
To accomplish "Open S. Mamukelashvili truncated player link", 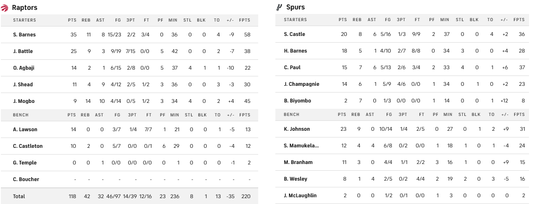I will [x=301, y=146].
